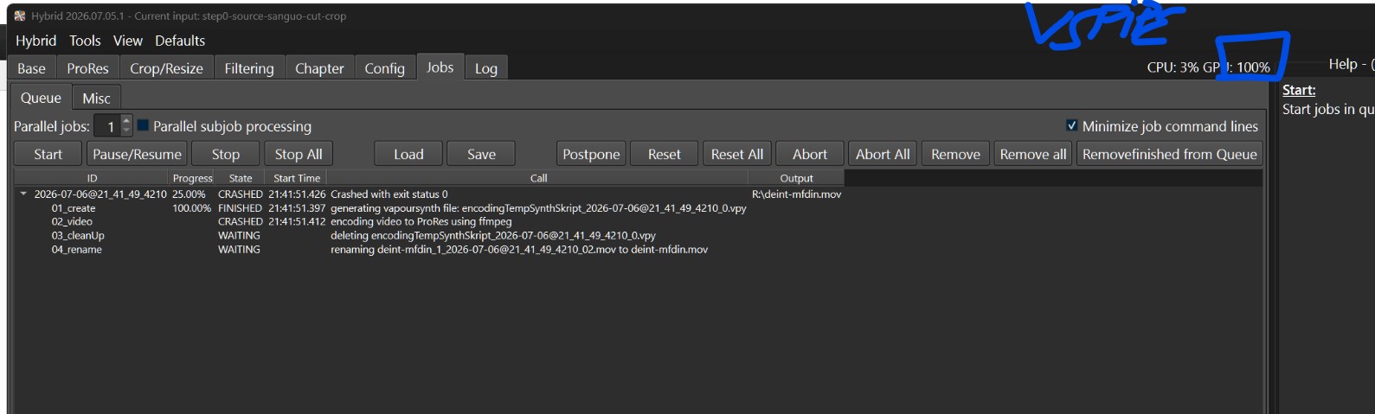The width and height of the screenshot is (1375, 414).
Task: Collapse the 2026-07-06@21_41_49_4210 job tree
Action: point(23,194)
